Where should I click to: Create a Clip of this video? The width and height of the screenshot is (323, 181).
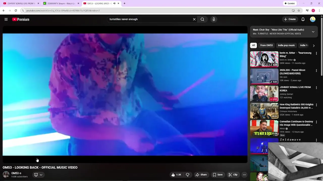tap(233, 175)
